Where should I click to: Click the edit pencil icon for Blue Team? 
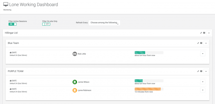point(198,43)
